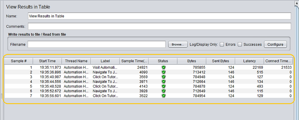This screenshot has width=299, height=120.
Task: Click bytes value 784878
Action: click(x=199, y=86)
